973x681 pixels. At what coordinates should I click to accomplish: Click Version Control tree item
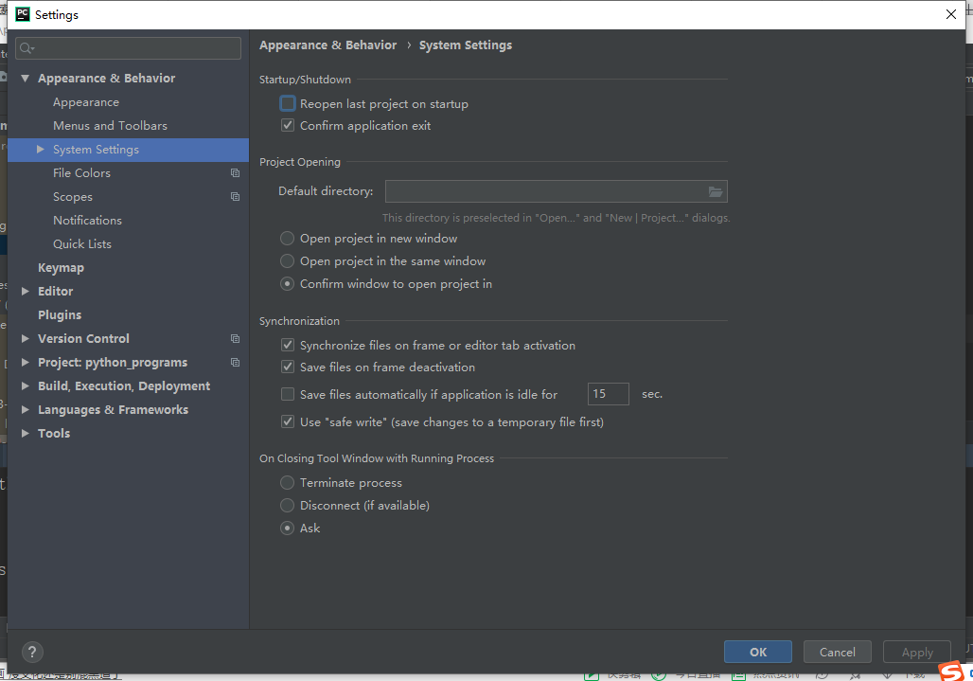tap(84, 339)
